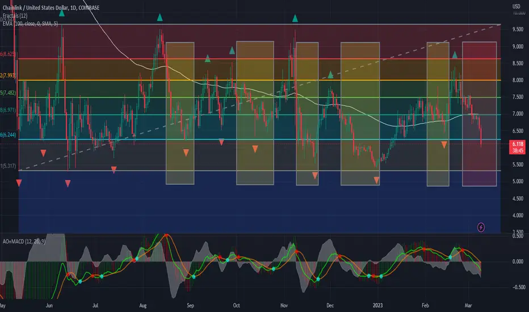The height and width of the screenshot is (312, 529).
Task: Select the orange 7.993 Fibonacci level label
Action: pyautogui.click(x=8, y=75)
